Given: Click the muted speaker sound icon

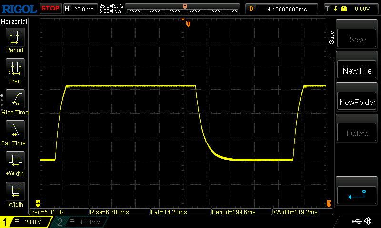Looking at the screenshot, I should (x=369, y=221).
